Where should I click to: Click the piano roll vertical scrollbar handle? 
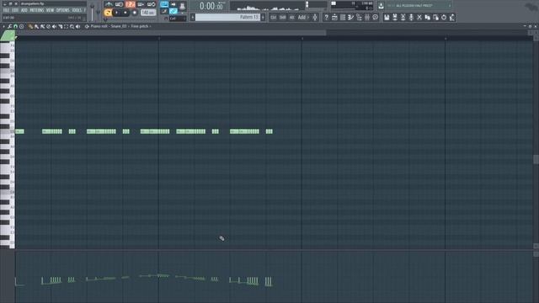pyautogui.click(x=536, y=159)
